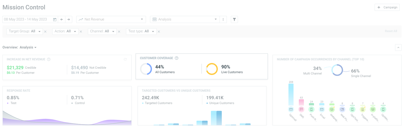Image resolution: width=407 pixels, height=132 pixels.
Task: Remove the Channel filter
Action: [x=119, y=31]
